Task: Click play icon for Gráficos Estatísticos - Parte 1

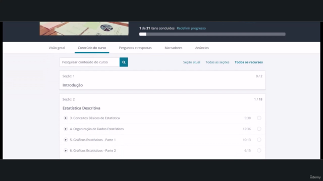Action: pos(66,140)
